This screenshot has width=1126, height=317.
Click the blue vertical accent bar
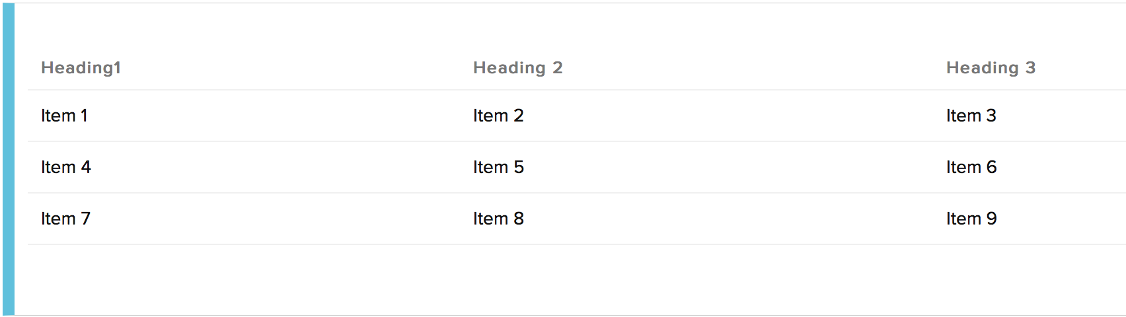pos(8,158)
